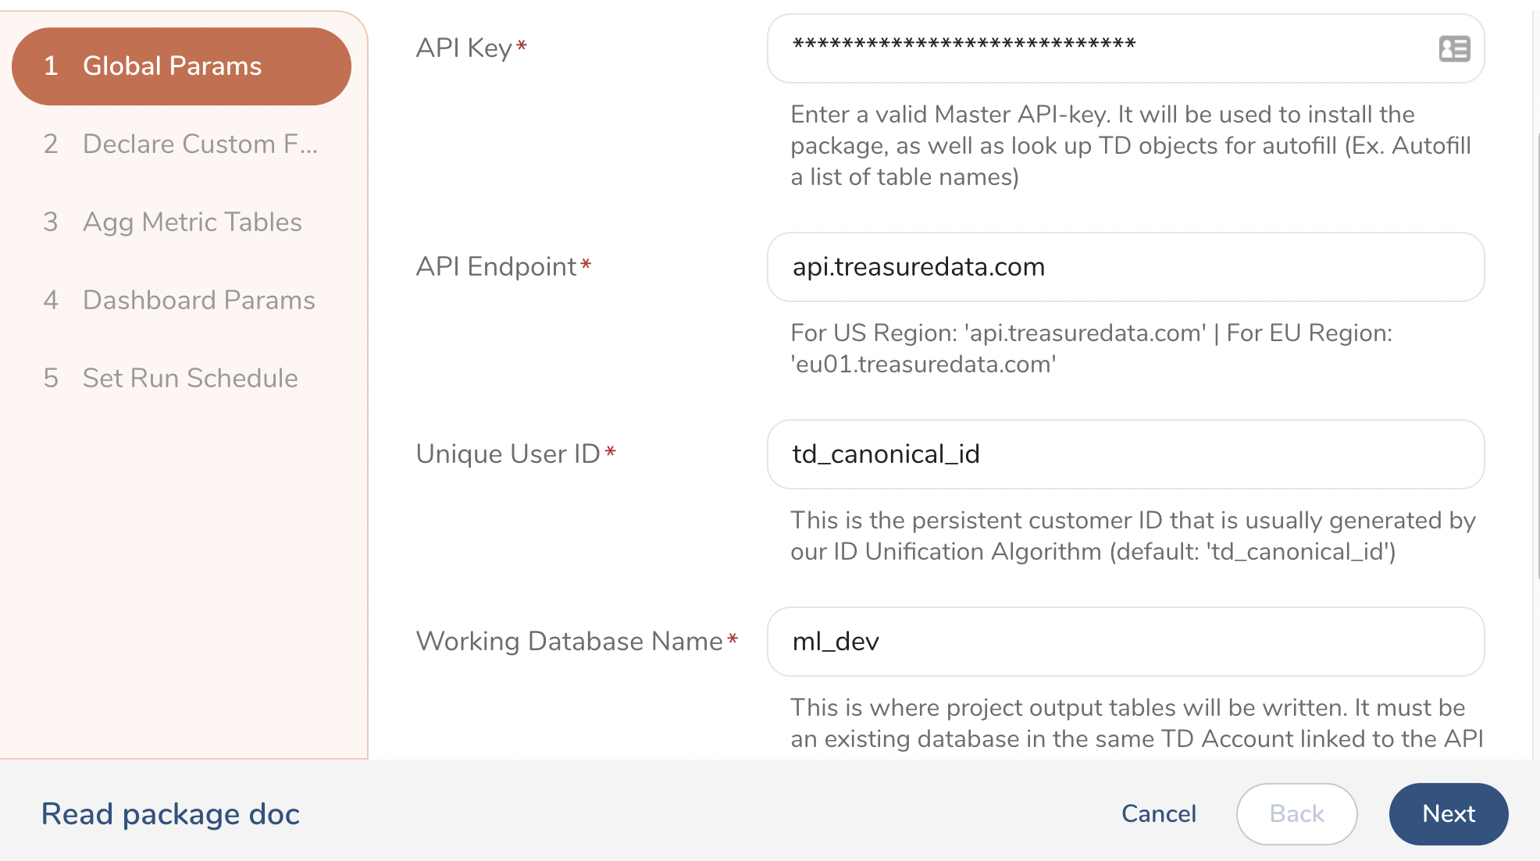Go to Declare Custom F... step
1540x861 pixels.
(200, 144)
